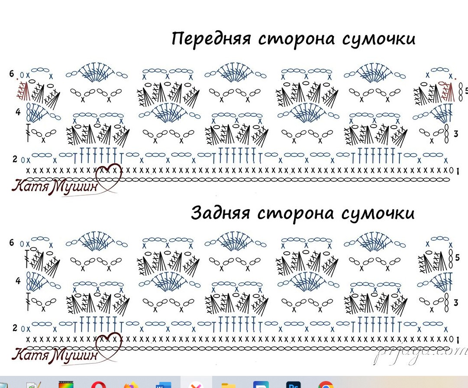Select the active image viewer taskbar icon

point(196,384)
